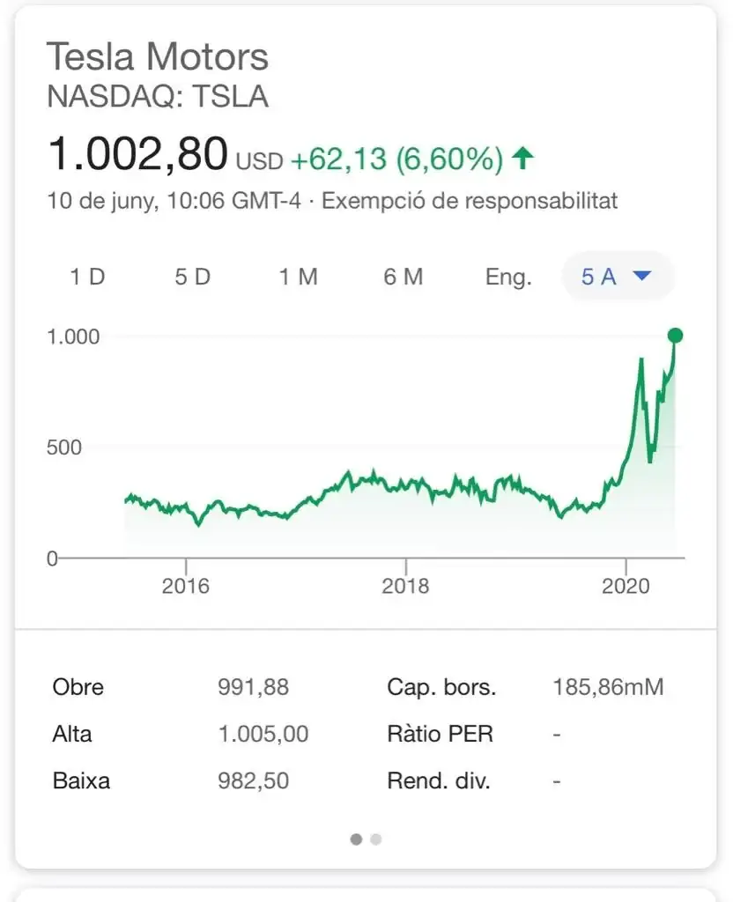Click the 2016 axis marker
The height and width of the screenshot is (902, 733).
(x=185, y=586)
